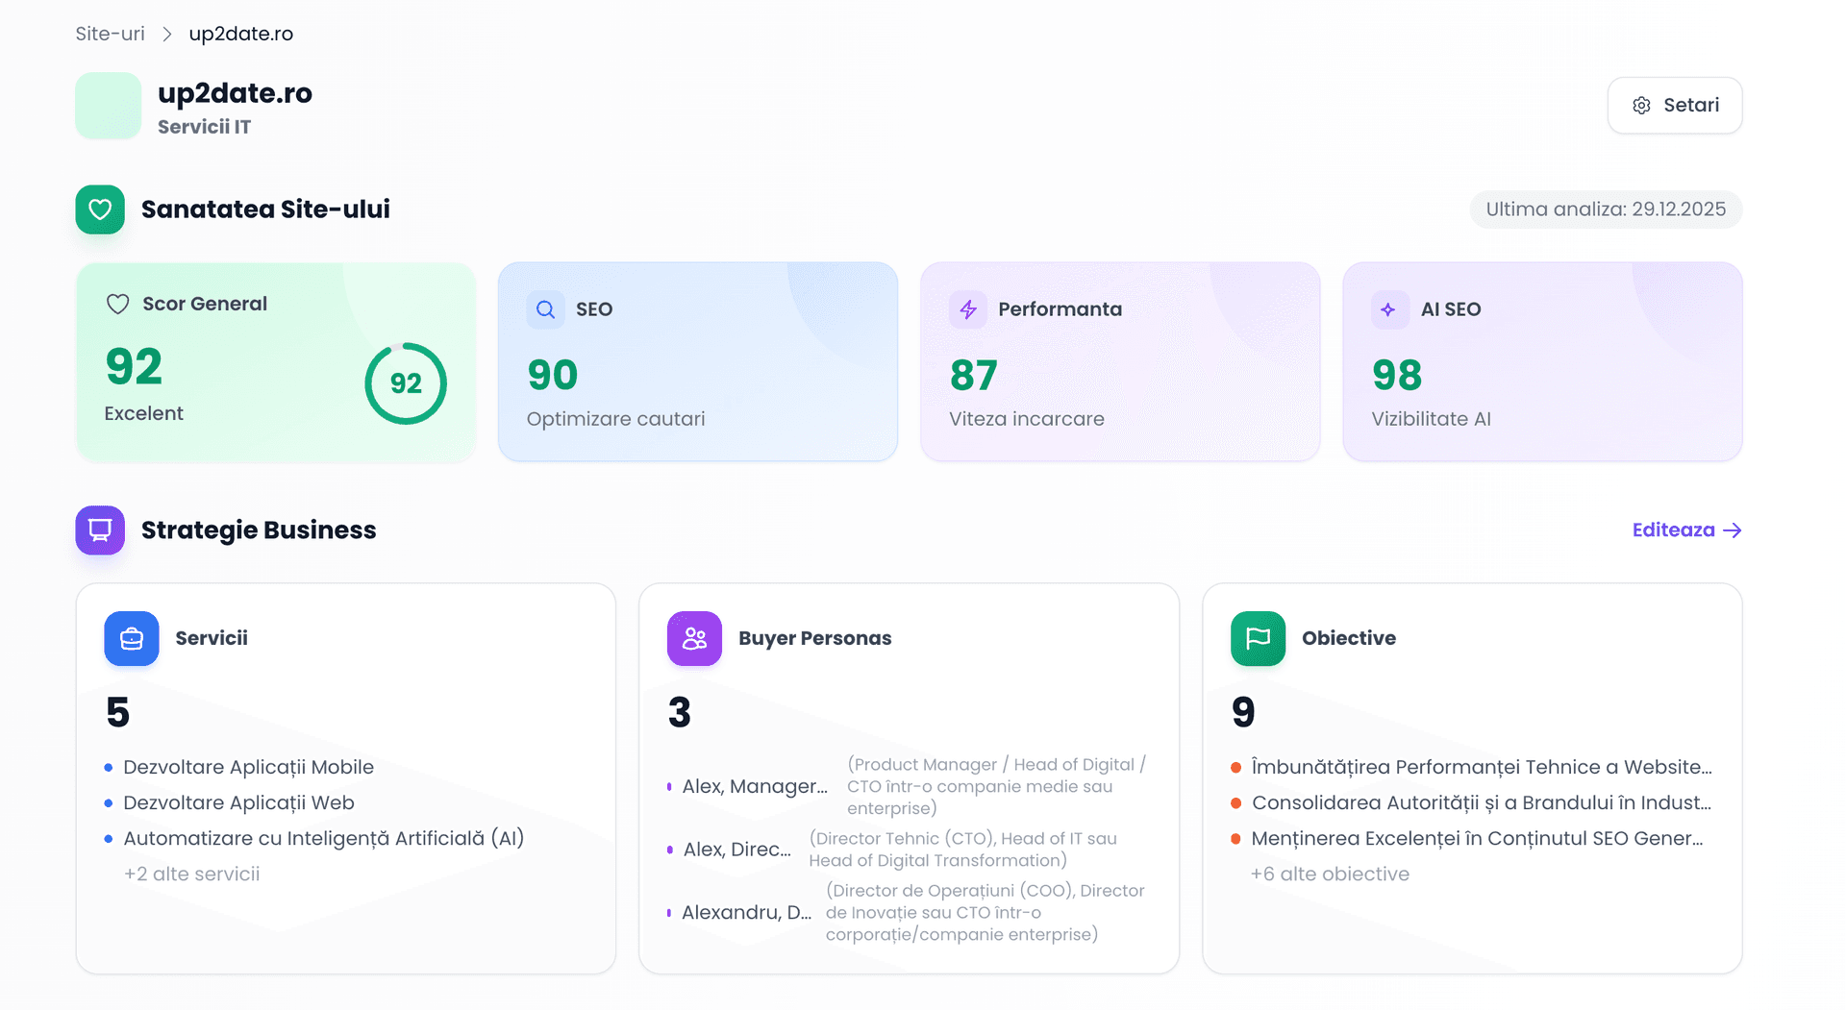This screenshot has width=1846, height=1010.
Task: Select the Buyer Personas people icon
Action: click(x=694, y=638)
